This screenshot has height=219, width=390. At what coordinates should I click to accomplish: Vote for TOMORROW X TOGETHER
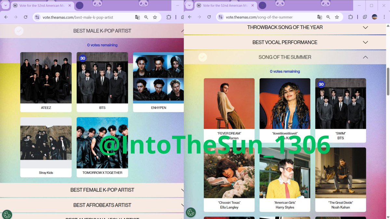point(102,147)
